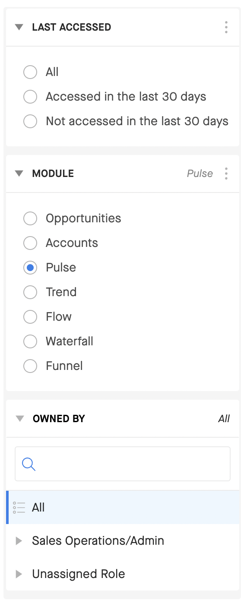The height and width of the screenshot is (600, 247).
Task: Open the Module section kebab menu
Action: pos(226,174)
